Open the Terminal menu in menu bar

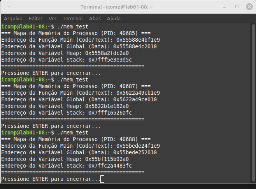[x=73, y=18]
